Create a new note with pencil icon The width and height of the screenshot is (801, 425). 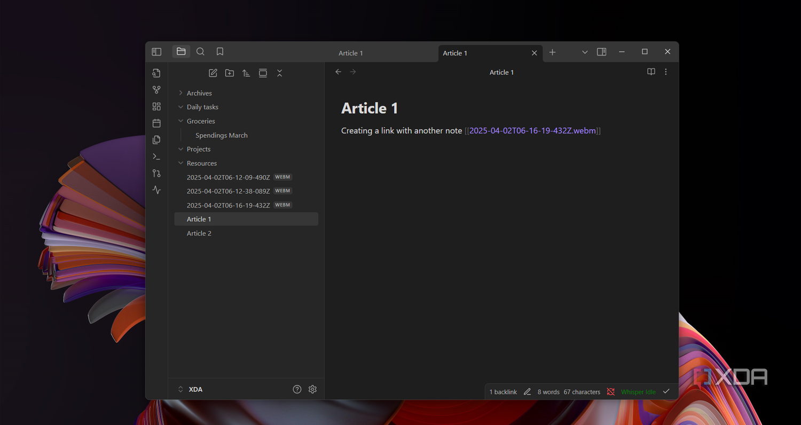coord(213,73)
